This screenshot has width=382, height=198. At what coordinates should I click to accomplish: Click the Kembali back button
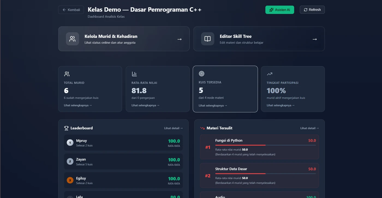(x=71, y=10)
